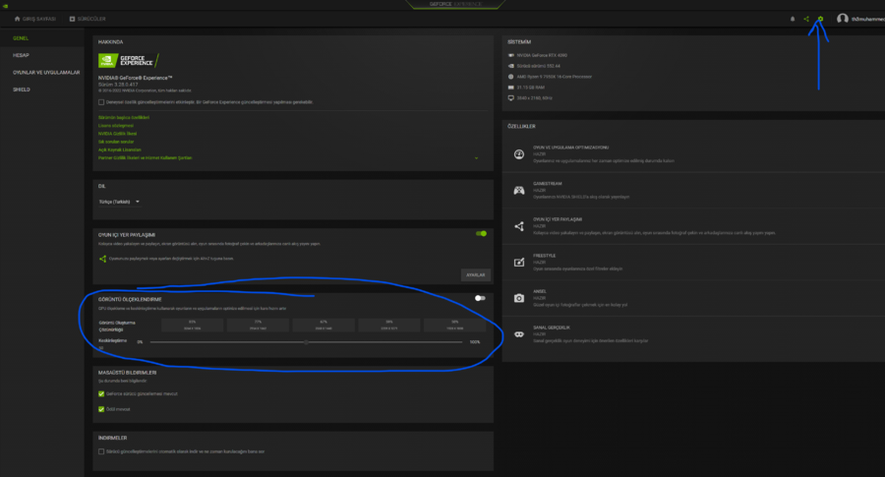
Task: Click the AYARLAR button in overlay section
Action: [x=476, y=275]
